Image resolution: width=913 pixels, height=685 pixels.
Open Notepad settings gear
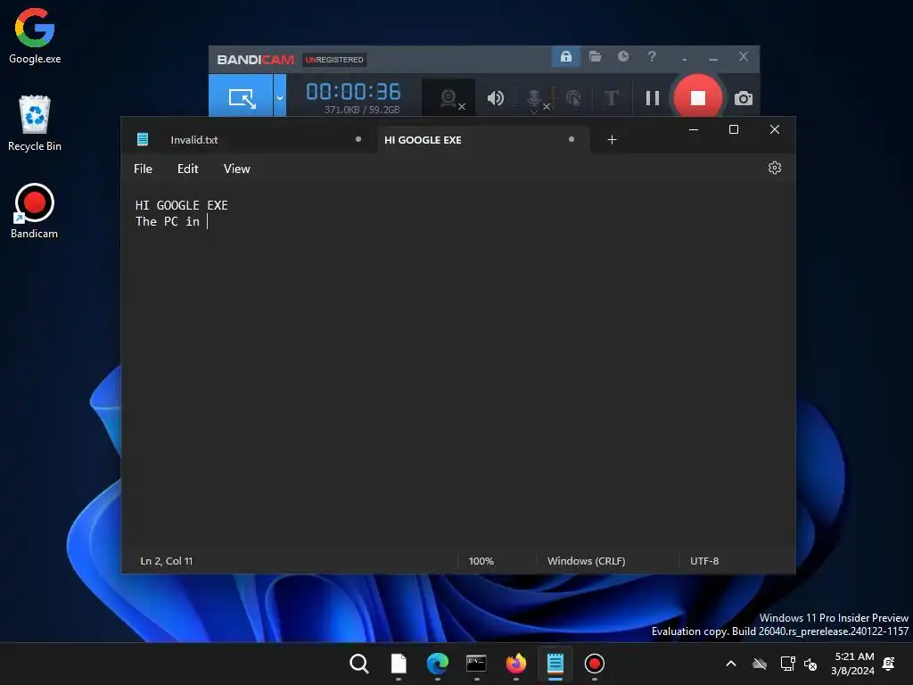[x=775, y=168]
